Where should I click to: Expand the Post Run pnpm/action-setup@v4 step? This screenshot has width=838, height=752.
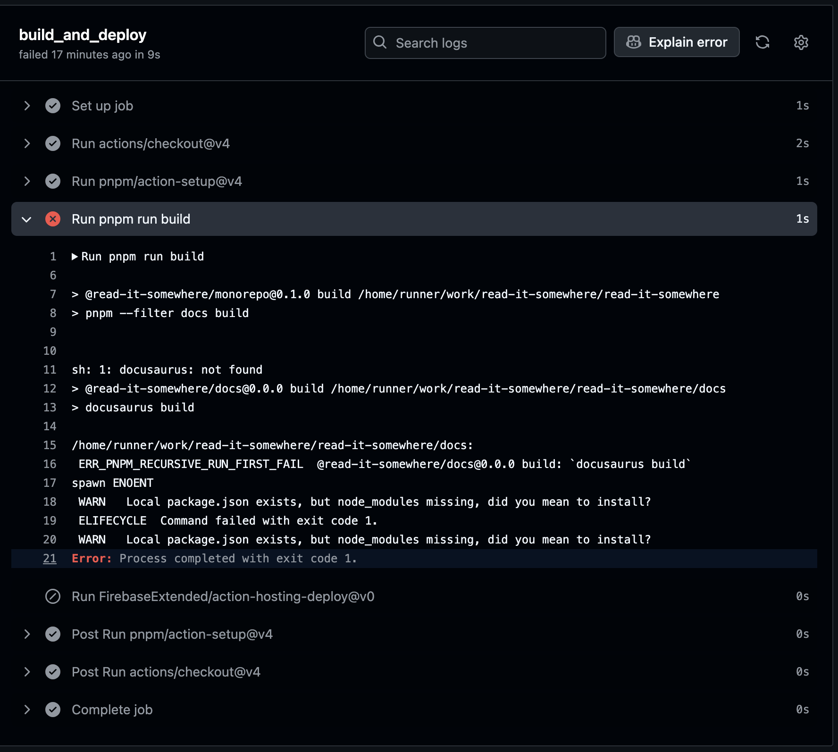[27, 634]
